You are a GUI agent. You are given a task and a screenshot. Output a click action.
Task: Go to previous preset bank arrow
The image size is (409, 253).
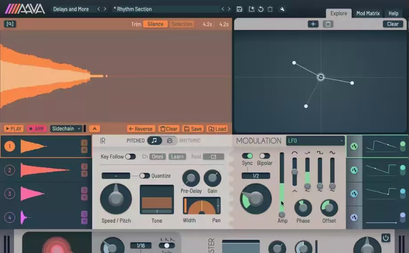click(x=98, y=9)
